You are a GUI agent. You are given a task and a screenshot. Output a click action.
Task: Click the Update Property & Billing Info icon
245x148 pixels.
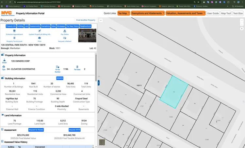tap(40, 31)
